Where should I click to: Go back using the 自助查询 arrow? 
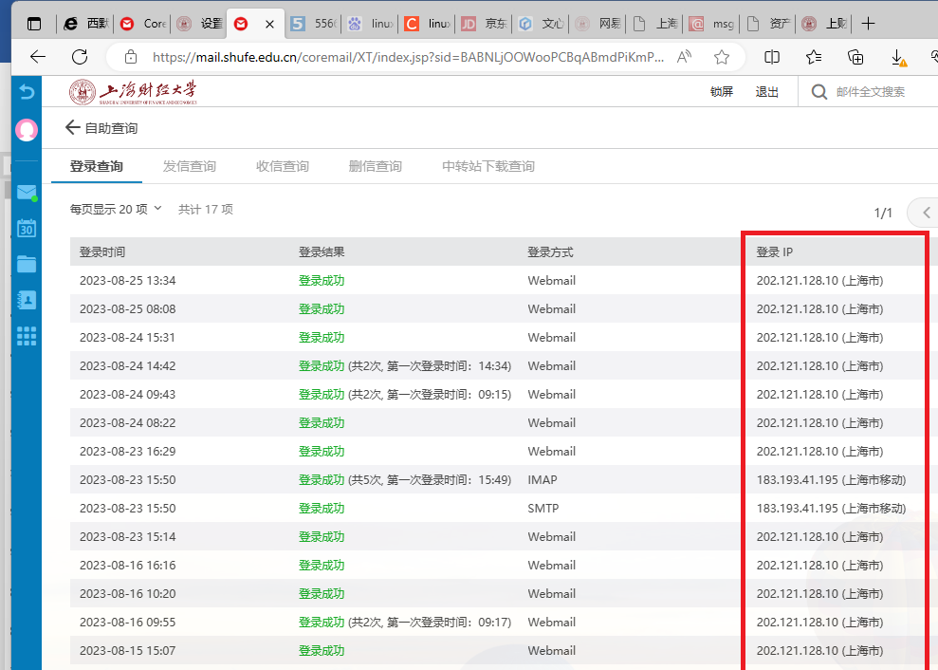point(72,127)
